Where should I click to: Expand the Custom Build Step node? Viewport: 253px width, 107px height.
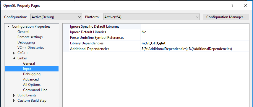[x=14, y=101]
